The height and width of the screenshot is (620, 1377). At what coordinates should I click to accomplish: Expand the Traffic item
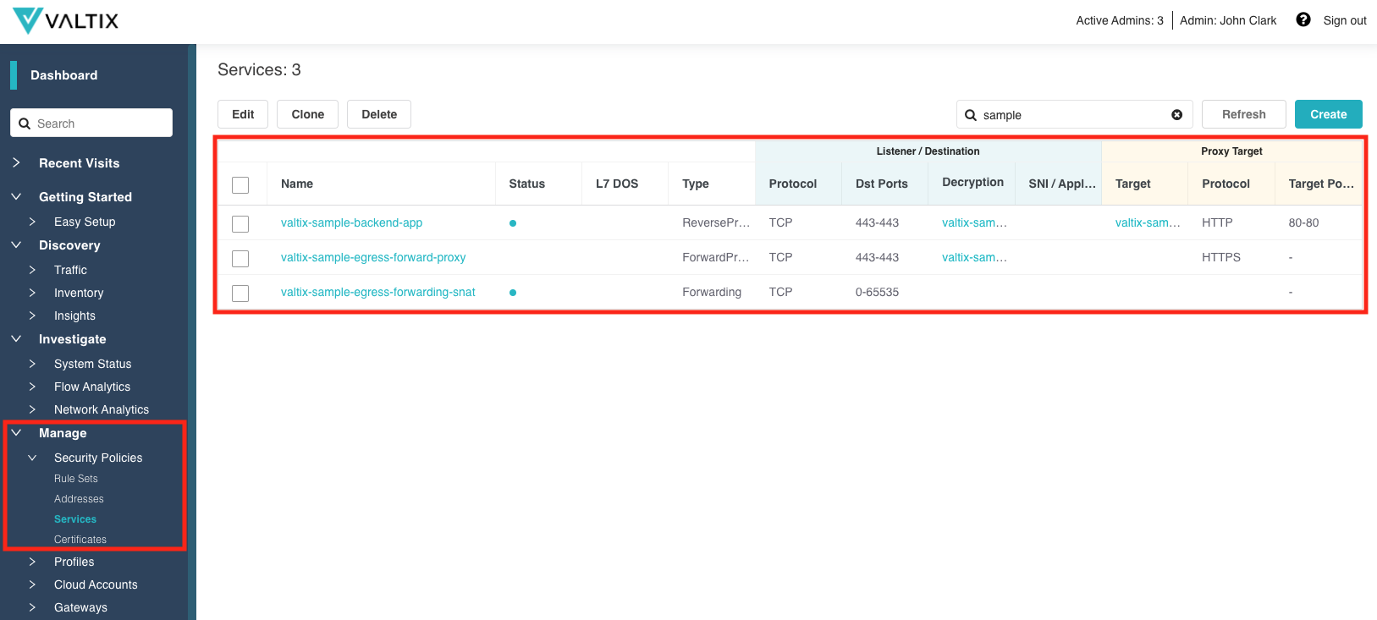(x=32, y=270)
